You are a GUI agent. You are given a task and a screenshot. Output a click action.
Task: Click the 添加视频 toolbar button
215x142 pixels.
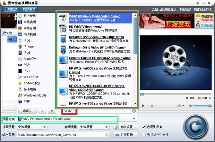[11, 9]
